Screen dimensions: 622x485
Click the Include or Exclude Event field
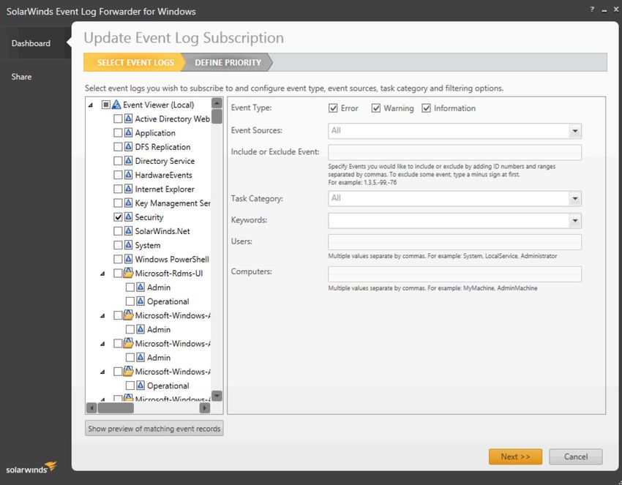pyautogui.click(x=454, y=152)
